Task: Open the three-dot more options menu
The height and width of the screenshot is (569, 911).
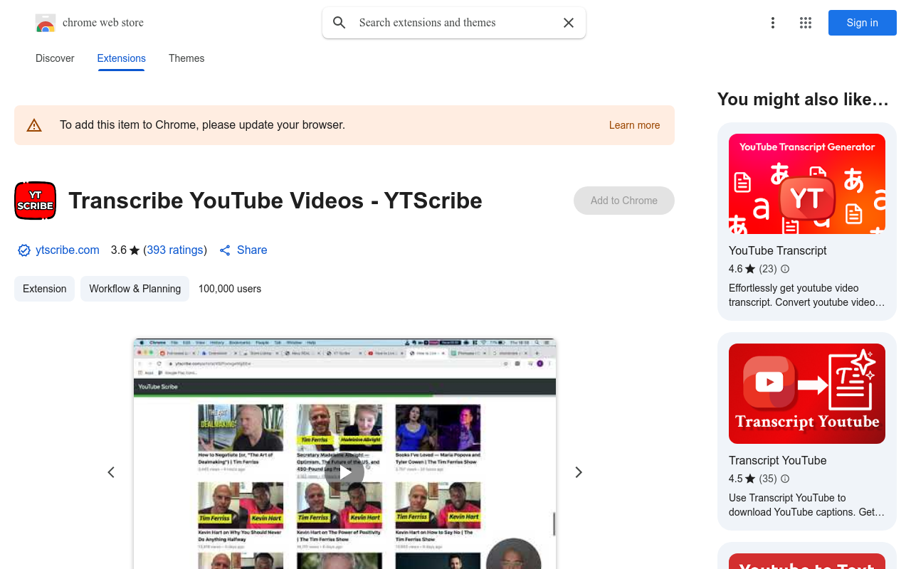Action: pyautogui.click(x=773, y=23)
